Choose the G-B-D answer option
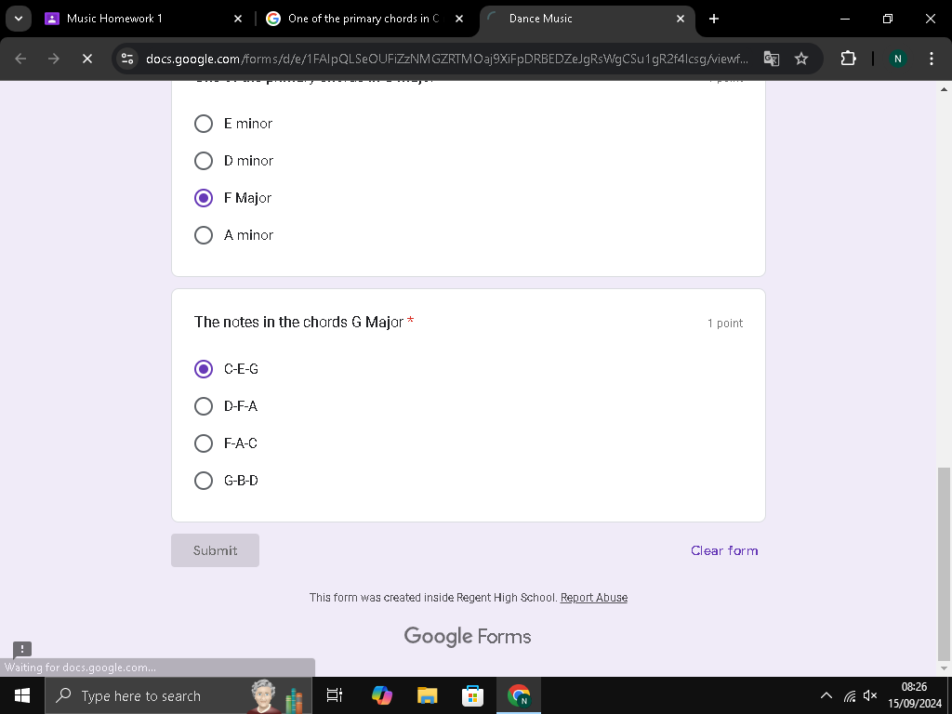The image size is (952, 714). pyautogui.click(x=204, y=481)
